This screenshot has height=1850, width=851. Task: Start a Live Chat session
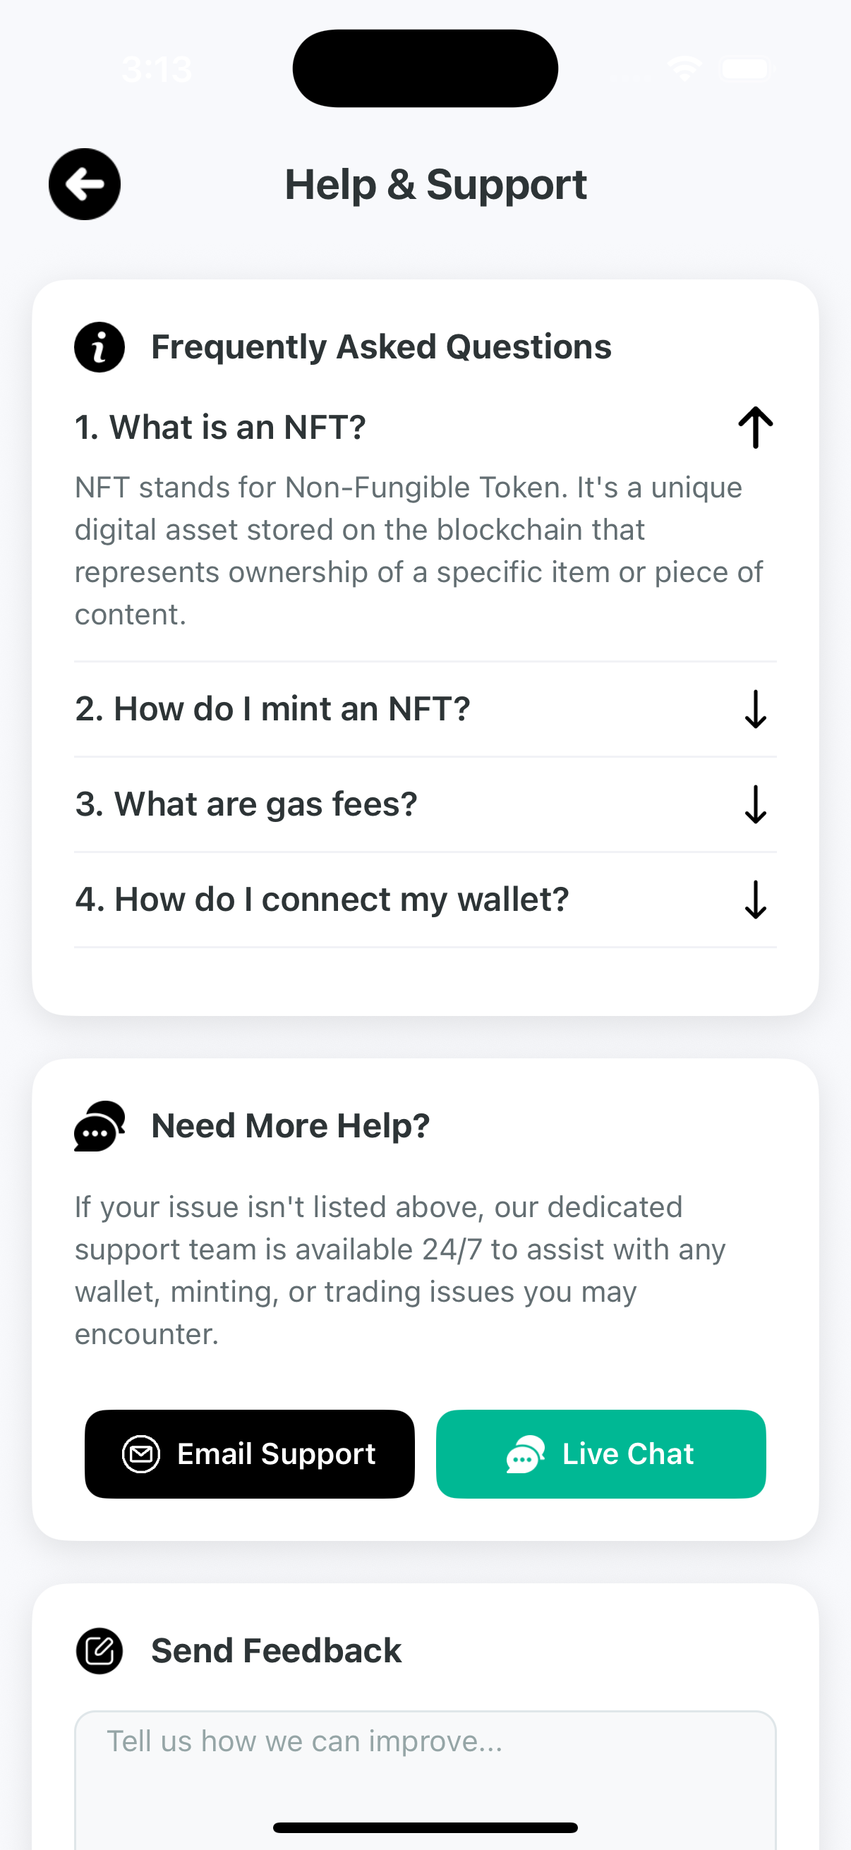click(x=600, y=1453)
